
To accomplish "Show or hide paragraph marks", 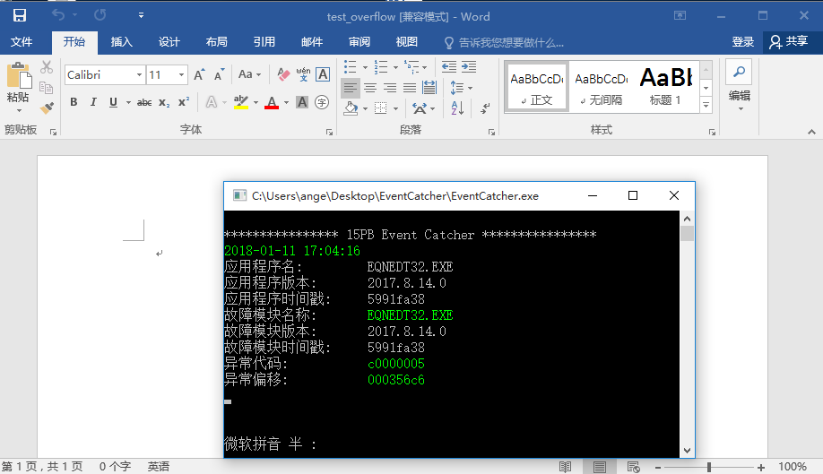I will point(485,108).
